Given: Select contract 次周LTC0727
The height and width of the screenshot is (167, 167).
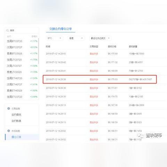Looking at the screenshot, I should (14, 66).
